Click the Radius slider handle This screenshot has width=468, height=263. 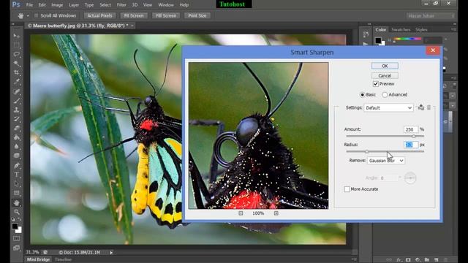point(367,151)
